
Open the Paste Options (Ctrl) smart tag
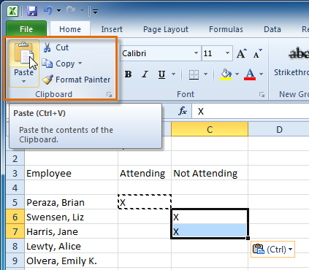pyautogui.click(x=272, y=250)
